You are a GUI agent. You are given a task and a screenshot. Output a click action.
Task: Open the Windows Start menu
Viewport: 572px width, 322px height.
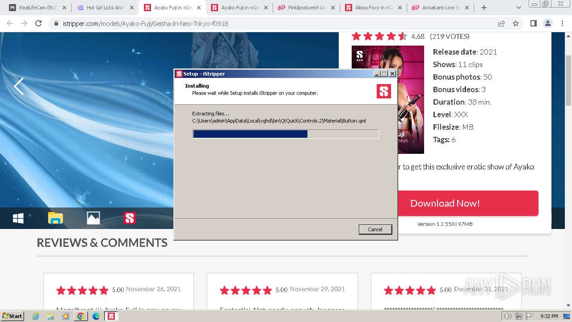point(13,316)
